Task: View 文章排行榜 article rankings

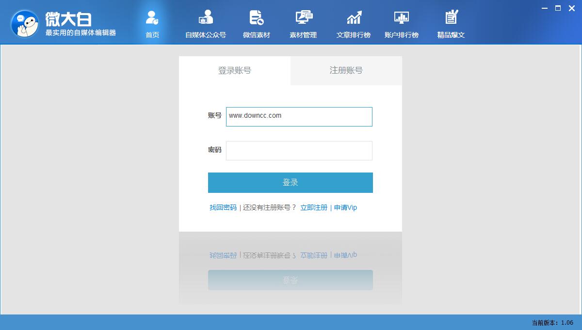Action: point(354,22)
